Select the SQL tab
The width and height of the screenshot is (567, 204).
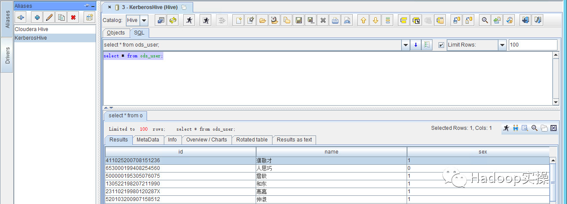click(139, 33)
